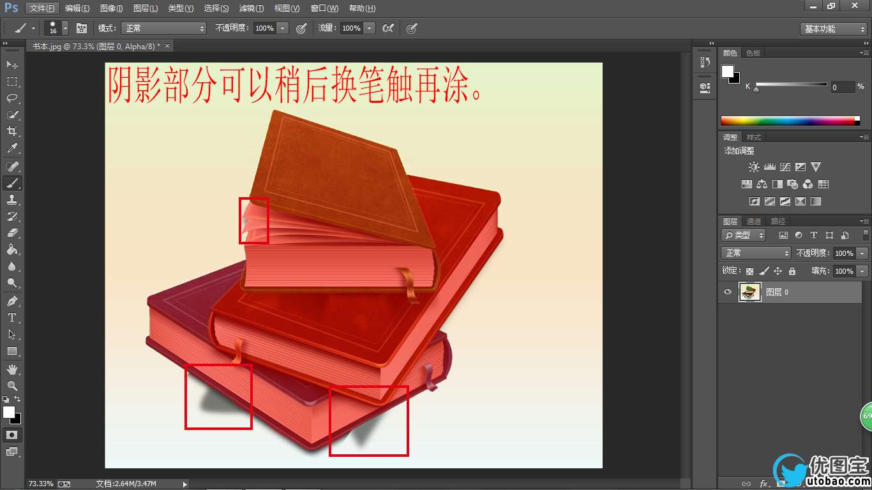
Task: Hide the 图层 0 layer visibility eye
Action: tap(727, 292)
